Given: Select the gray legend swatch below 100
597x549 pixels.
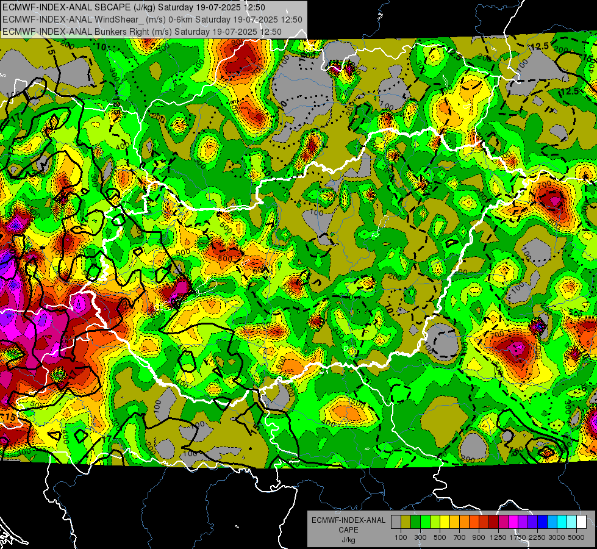Looking at the screenshot, I should tap(396, 522).
